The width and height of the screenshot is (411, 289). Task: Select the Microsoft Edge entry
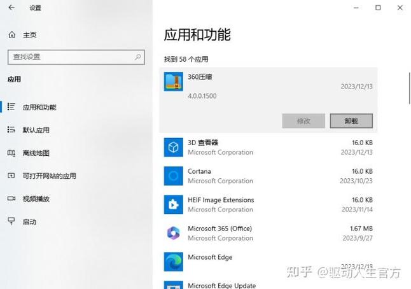click(x=268, y=262)
